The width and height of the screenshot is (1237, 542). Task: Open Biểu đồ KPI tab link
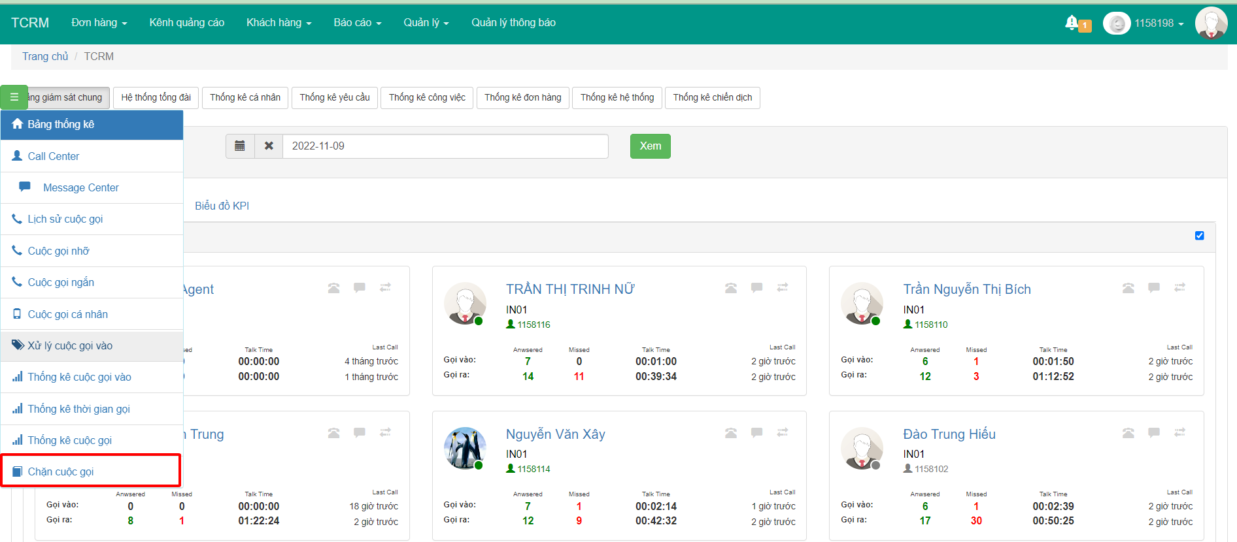222,206
